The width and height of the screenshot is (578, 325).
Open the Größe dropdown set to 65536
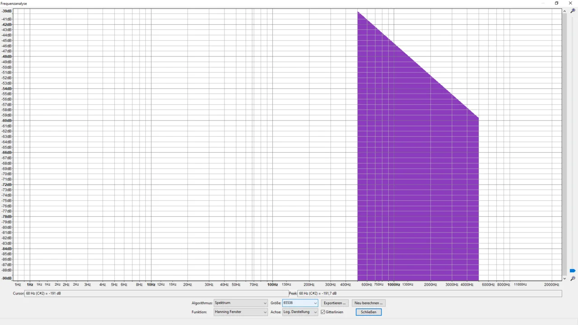point(300,303)
